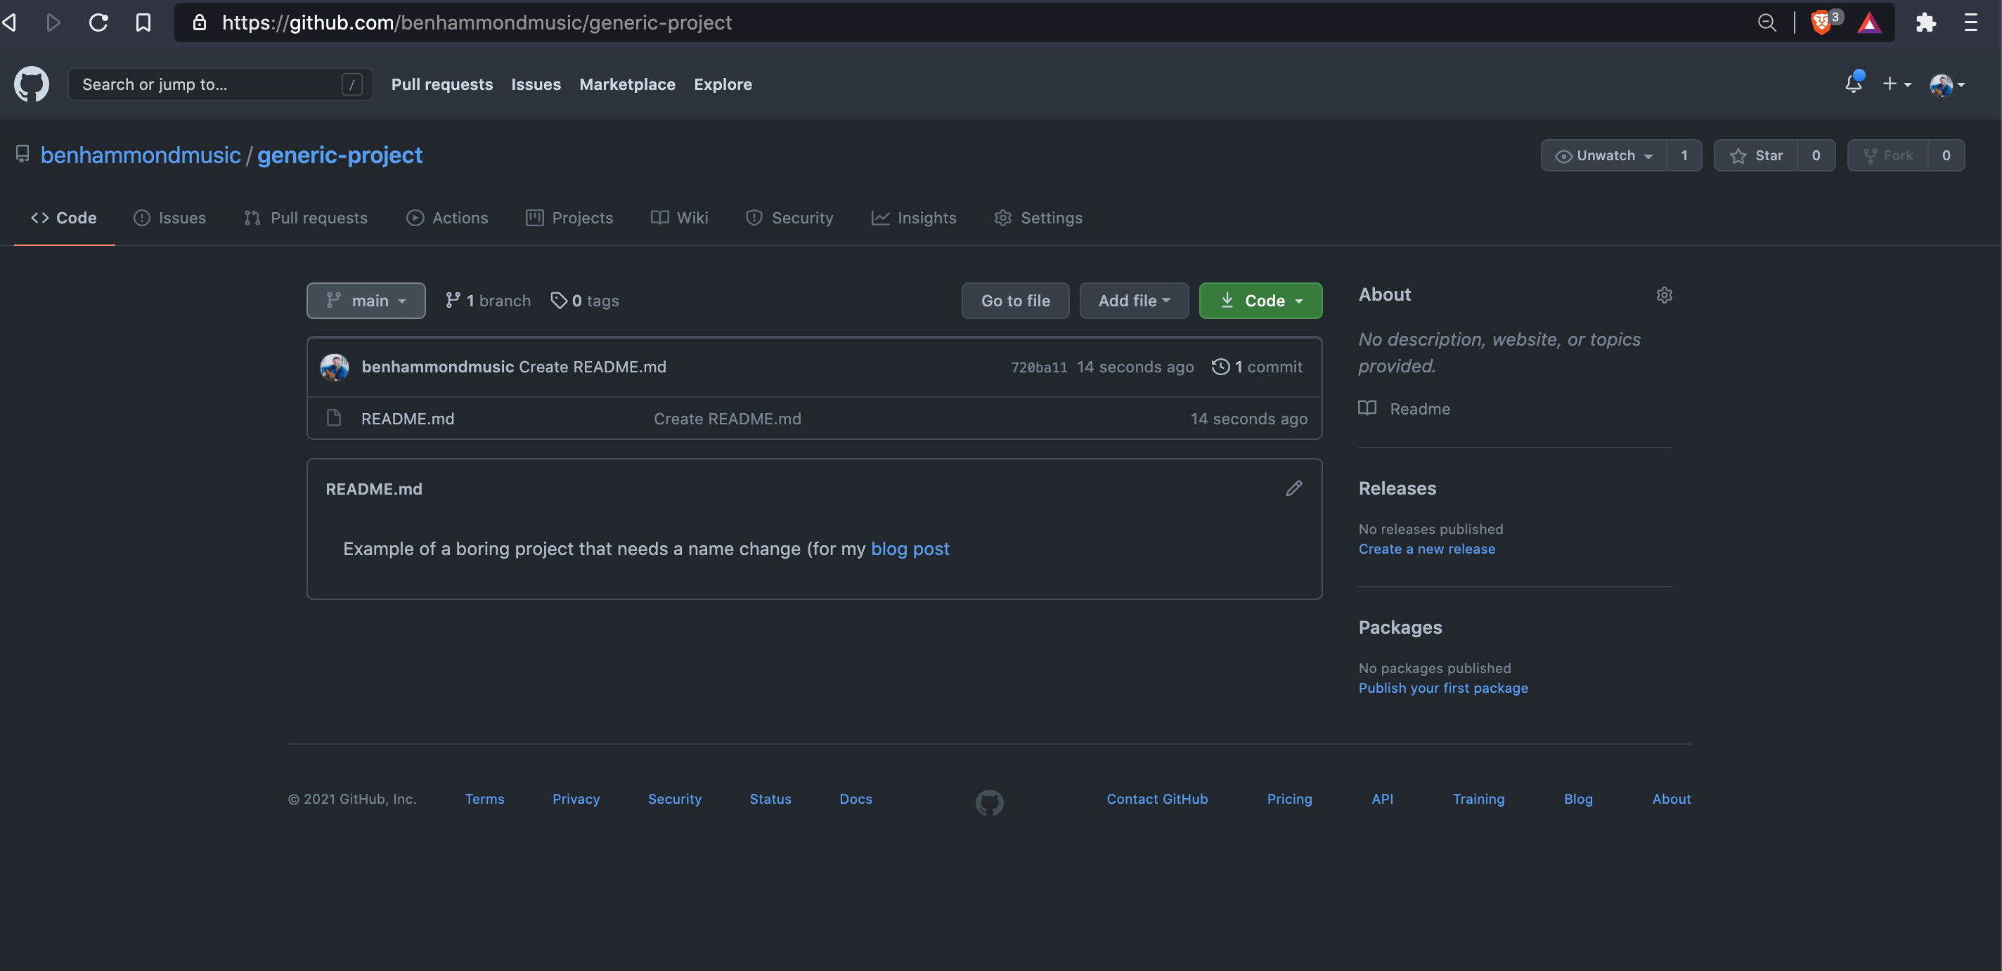Focus the Search or jump to field
The height and width of the screenshot is (971, 2002).
point(220,84)
